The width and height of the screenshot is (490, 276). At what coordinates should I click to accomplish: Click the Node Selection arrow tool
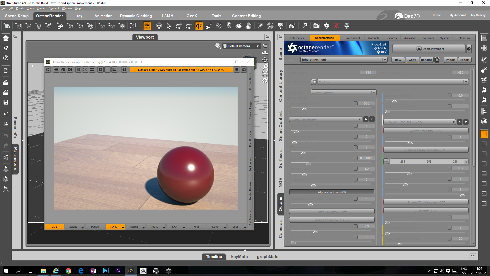169,26
